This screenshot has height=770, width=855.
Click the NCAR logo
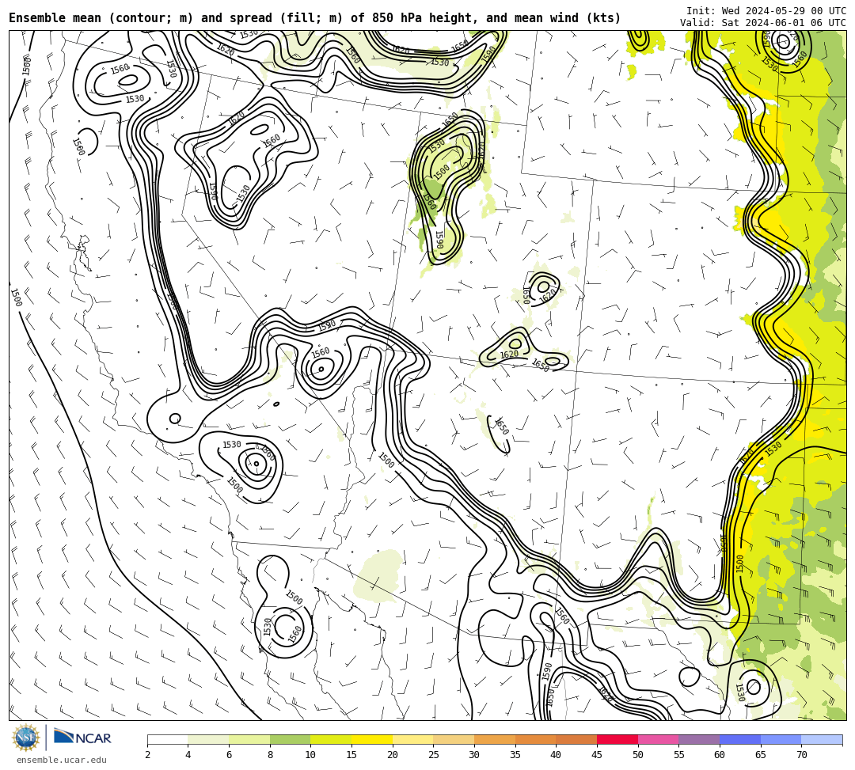pyautogui.click(x=82, y=738)
